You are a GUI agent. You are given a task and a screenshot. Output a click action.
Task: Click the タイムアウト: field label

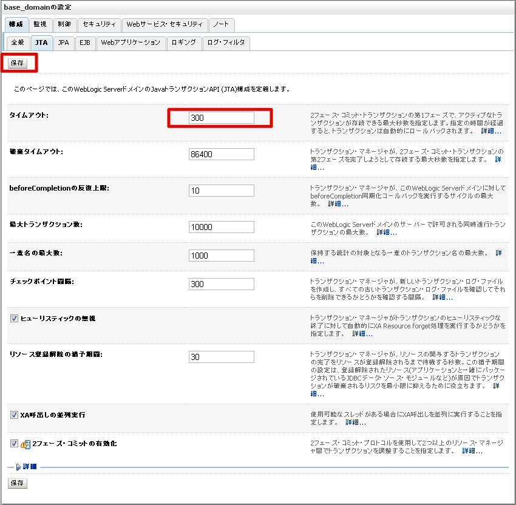(29, 115)
